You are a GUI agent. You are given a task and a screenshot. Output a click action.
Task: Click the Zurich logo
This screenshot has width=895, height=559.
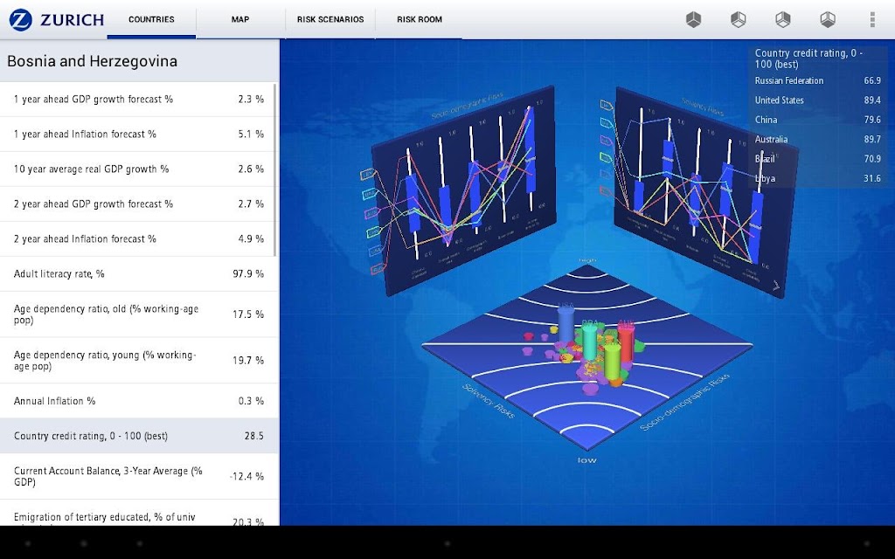coord(57,19)
